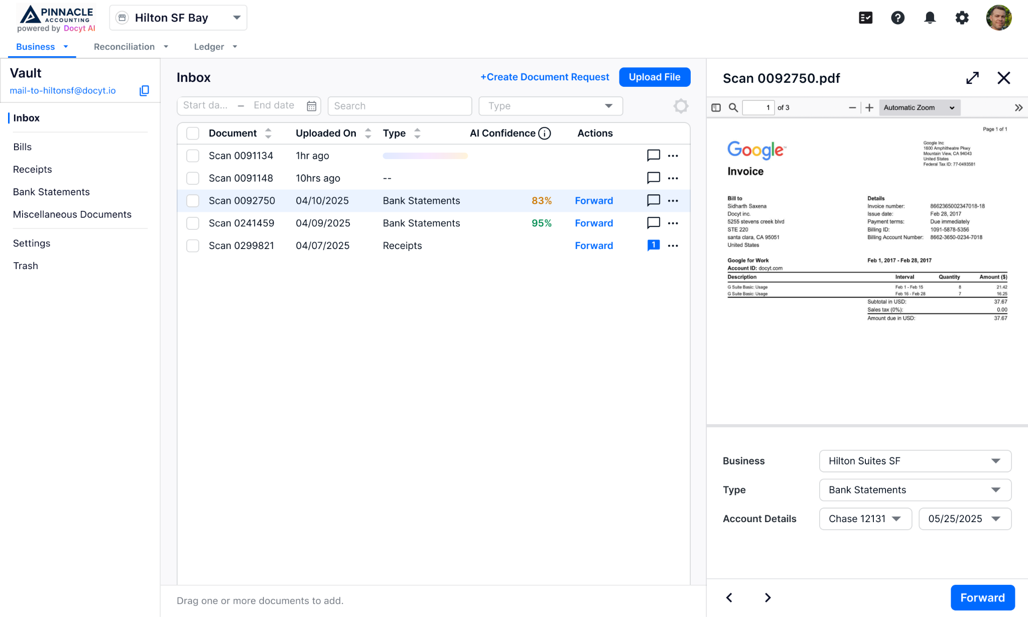Close the Scan 0092750.pdf preview panel
The image size is (1028, 617).
point(1004,78)
